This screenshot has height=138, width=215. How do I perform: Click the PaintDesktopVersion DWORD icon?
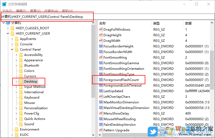pyautogui.click(x=101, y=124)
